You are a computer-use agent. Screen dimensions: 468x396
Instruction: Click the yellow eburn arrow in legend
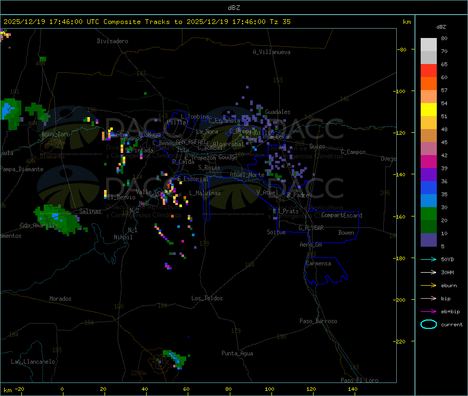[428, 286]
